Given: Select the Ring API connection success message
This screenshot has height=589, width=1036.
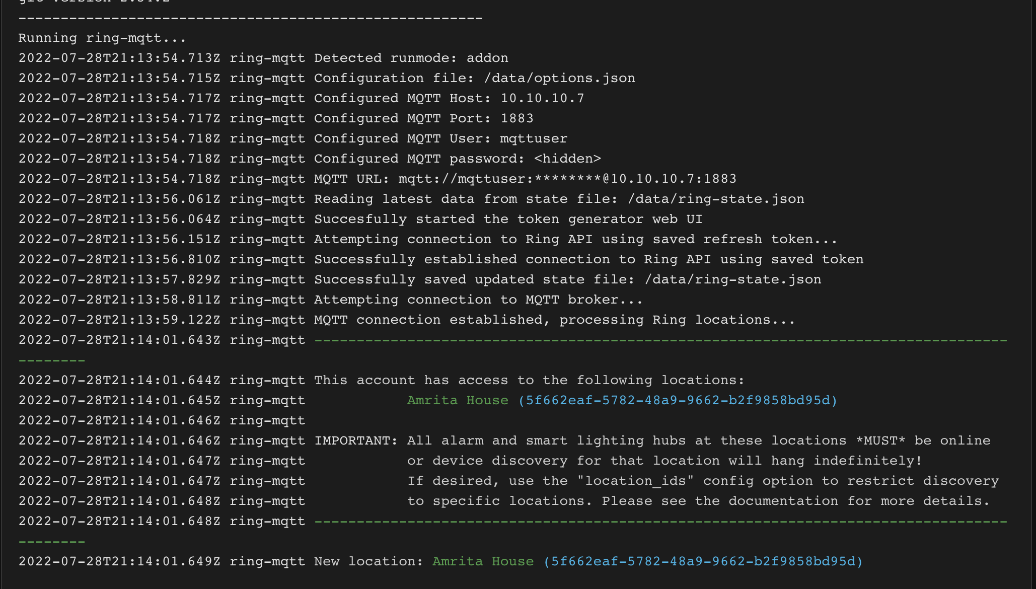Looking at the screenshot, I should point(587,259).
